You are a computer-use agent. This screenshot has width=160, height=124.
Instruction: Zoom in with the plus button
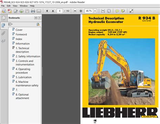(81, 11)
